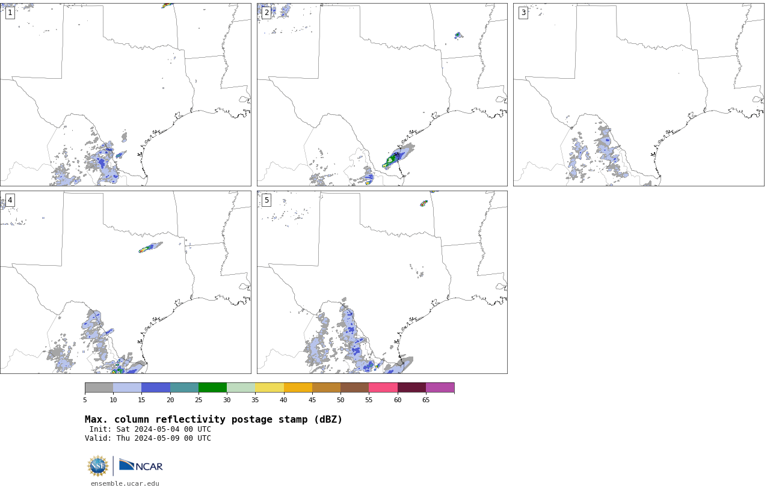Click the pale green 30-35 dBZ swatch
This screenshot has height=490, width=770.
pos(241,387)
